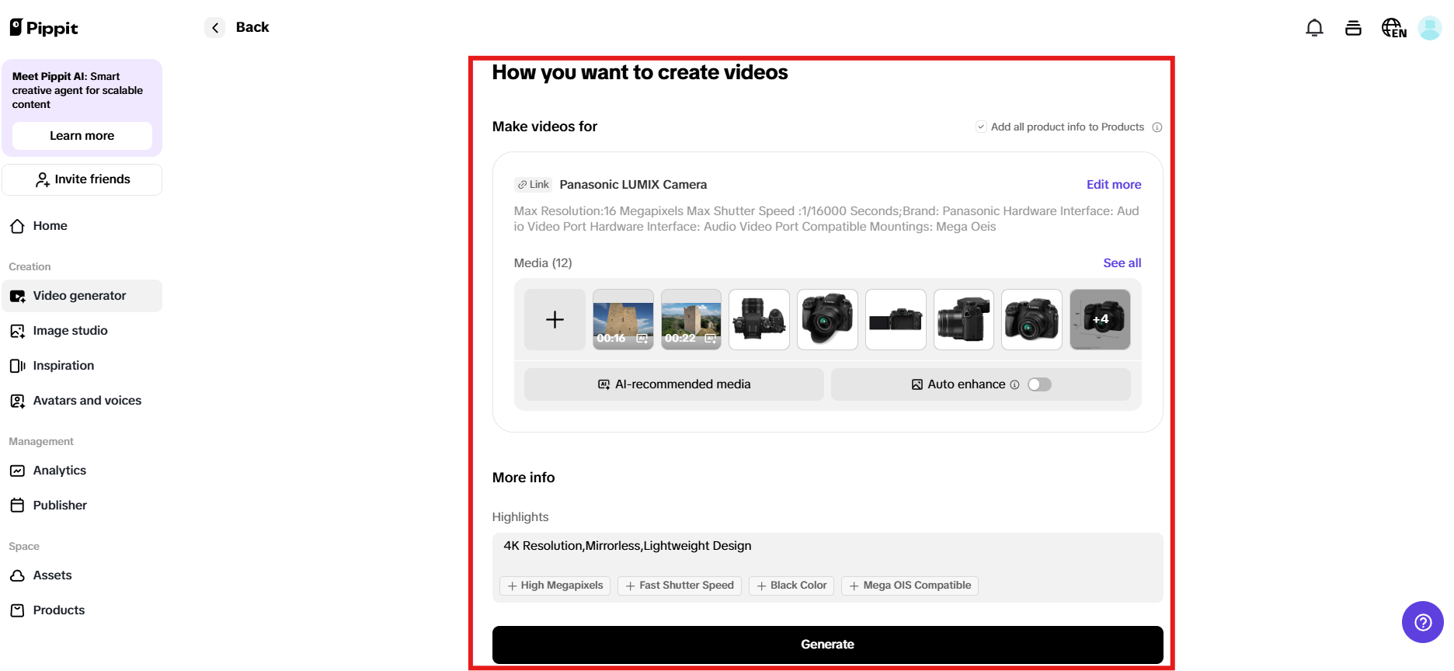Open Inspiration in sidebar
The height and width of the screenshot is (671, 1454).
[x=82, y=366]
